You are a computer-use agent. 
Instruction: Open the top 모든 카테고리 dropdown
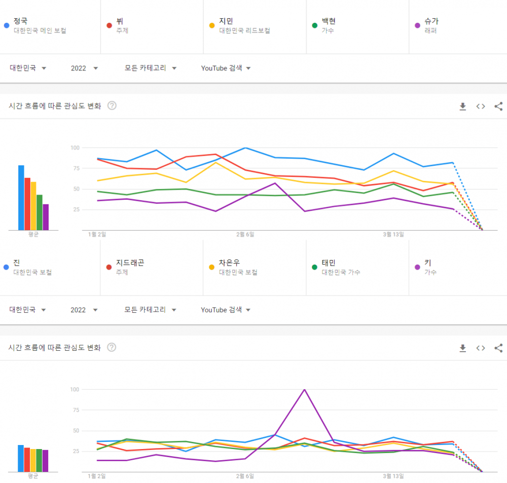pyautogui.click(x=151, y=68)
